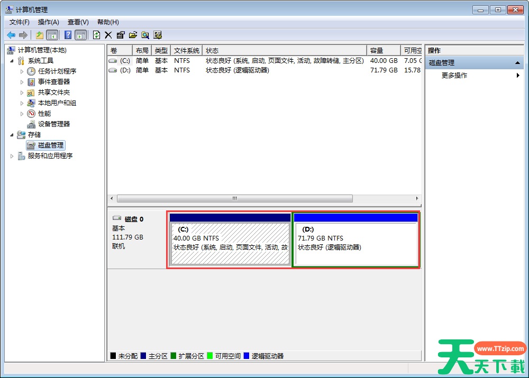Expand the 服务和应用程序 tree node
Image resolution: width=529 pixels, height=378 pixels.
12,156
